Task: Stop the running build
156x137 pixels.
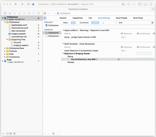Action: point(22,4)
